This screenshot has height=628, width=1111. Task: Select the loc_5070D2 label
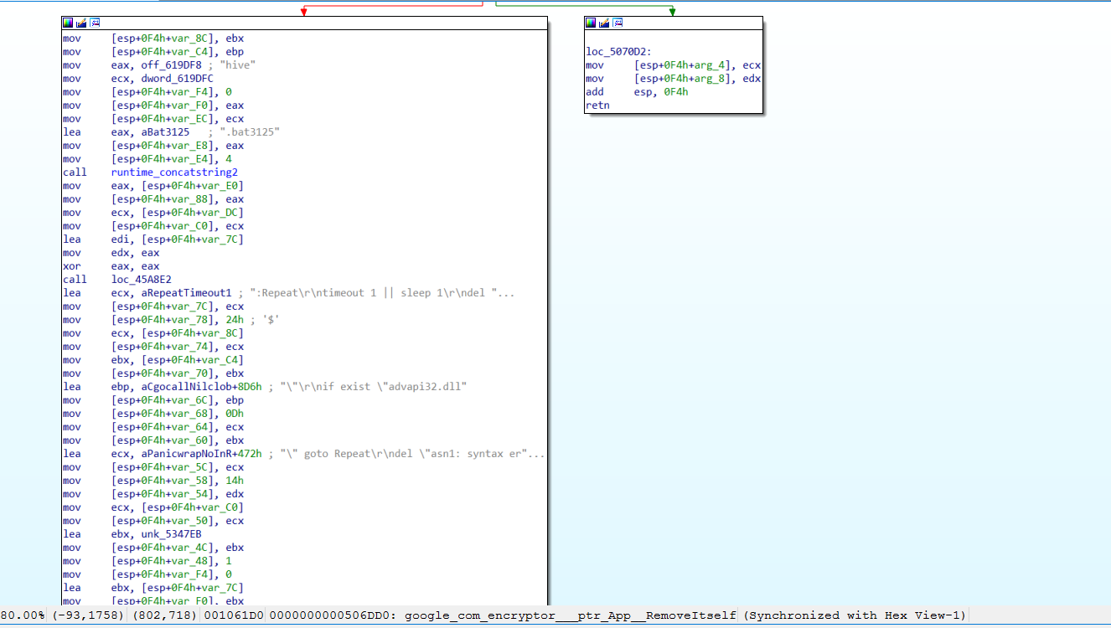tap(620, 52)
